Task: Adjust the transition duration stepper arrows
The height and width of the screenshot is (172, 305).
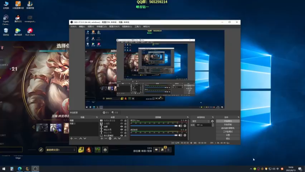Action: point(213,125)
